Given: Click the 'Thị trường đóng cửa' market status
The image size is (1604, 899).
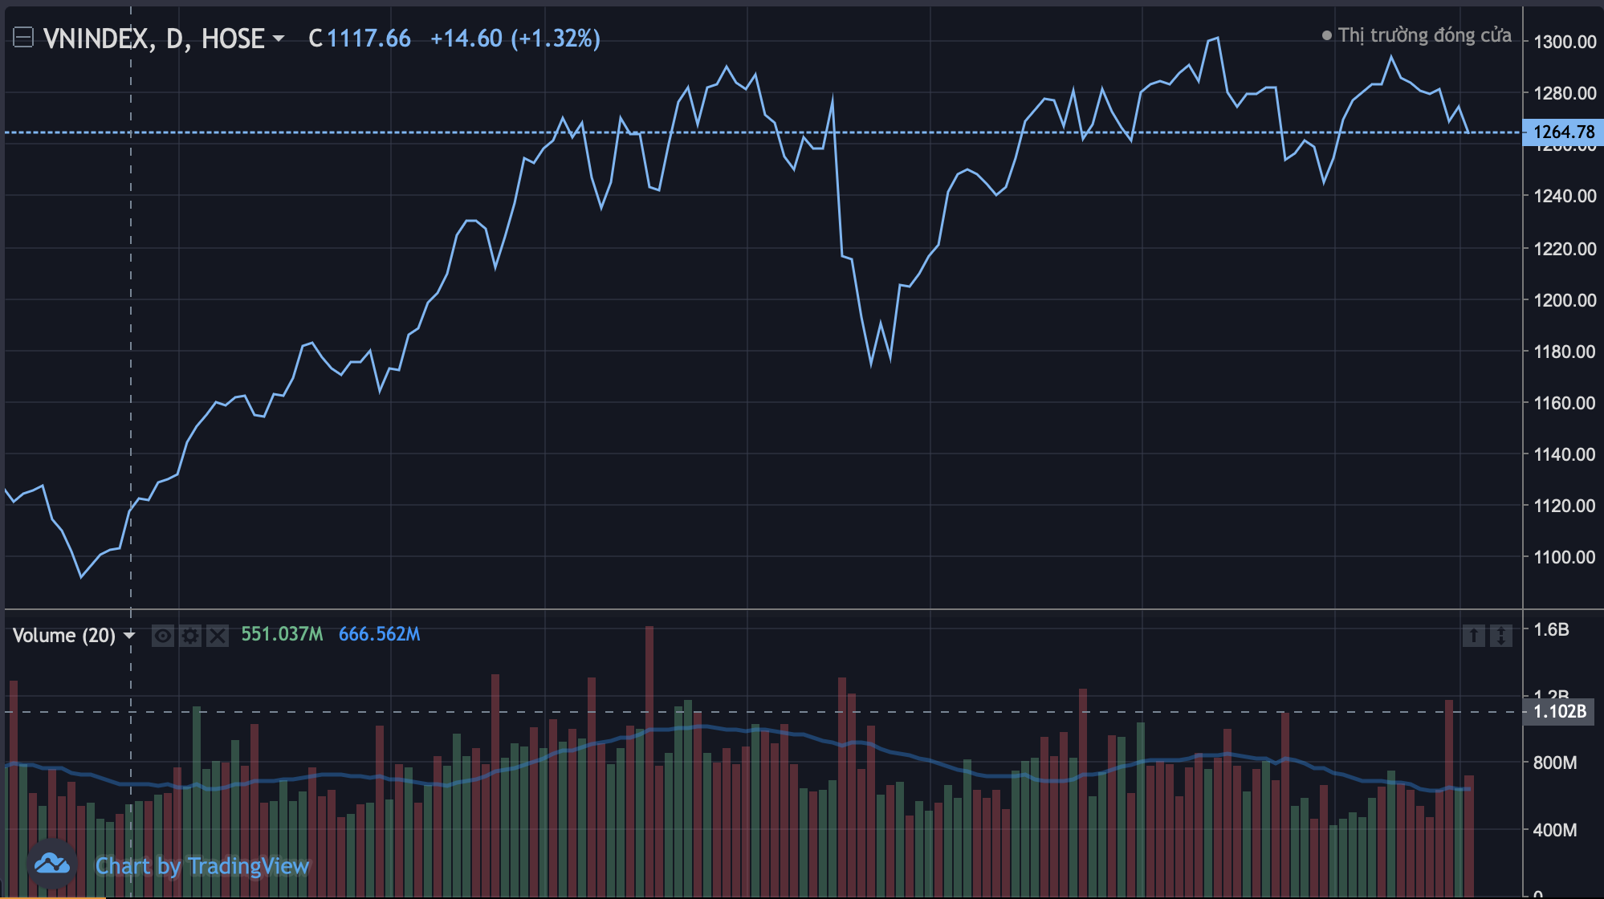Looking at the screenshot, I should (x=1424, y=35).
